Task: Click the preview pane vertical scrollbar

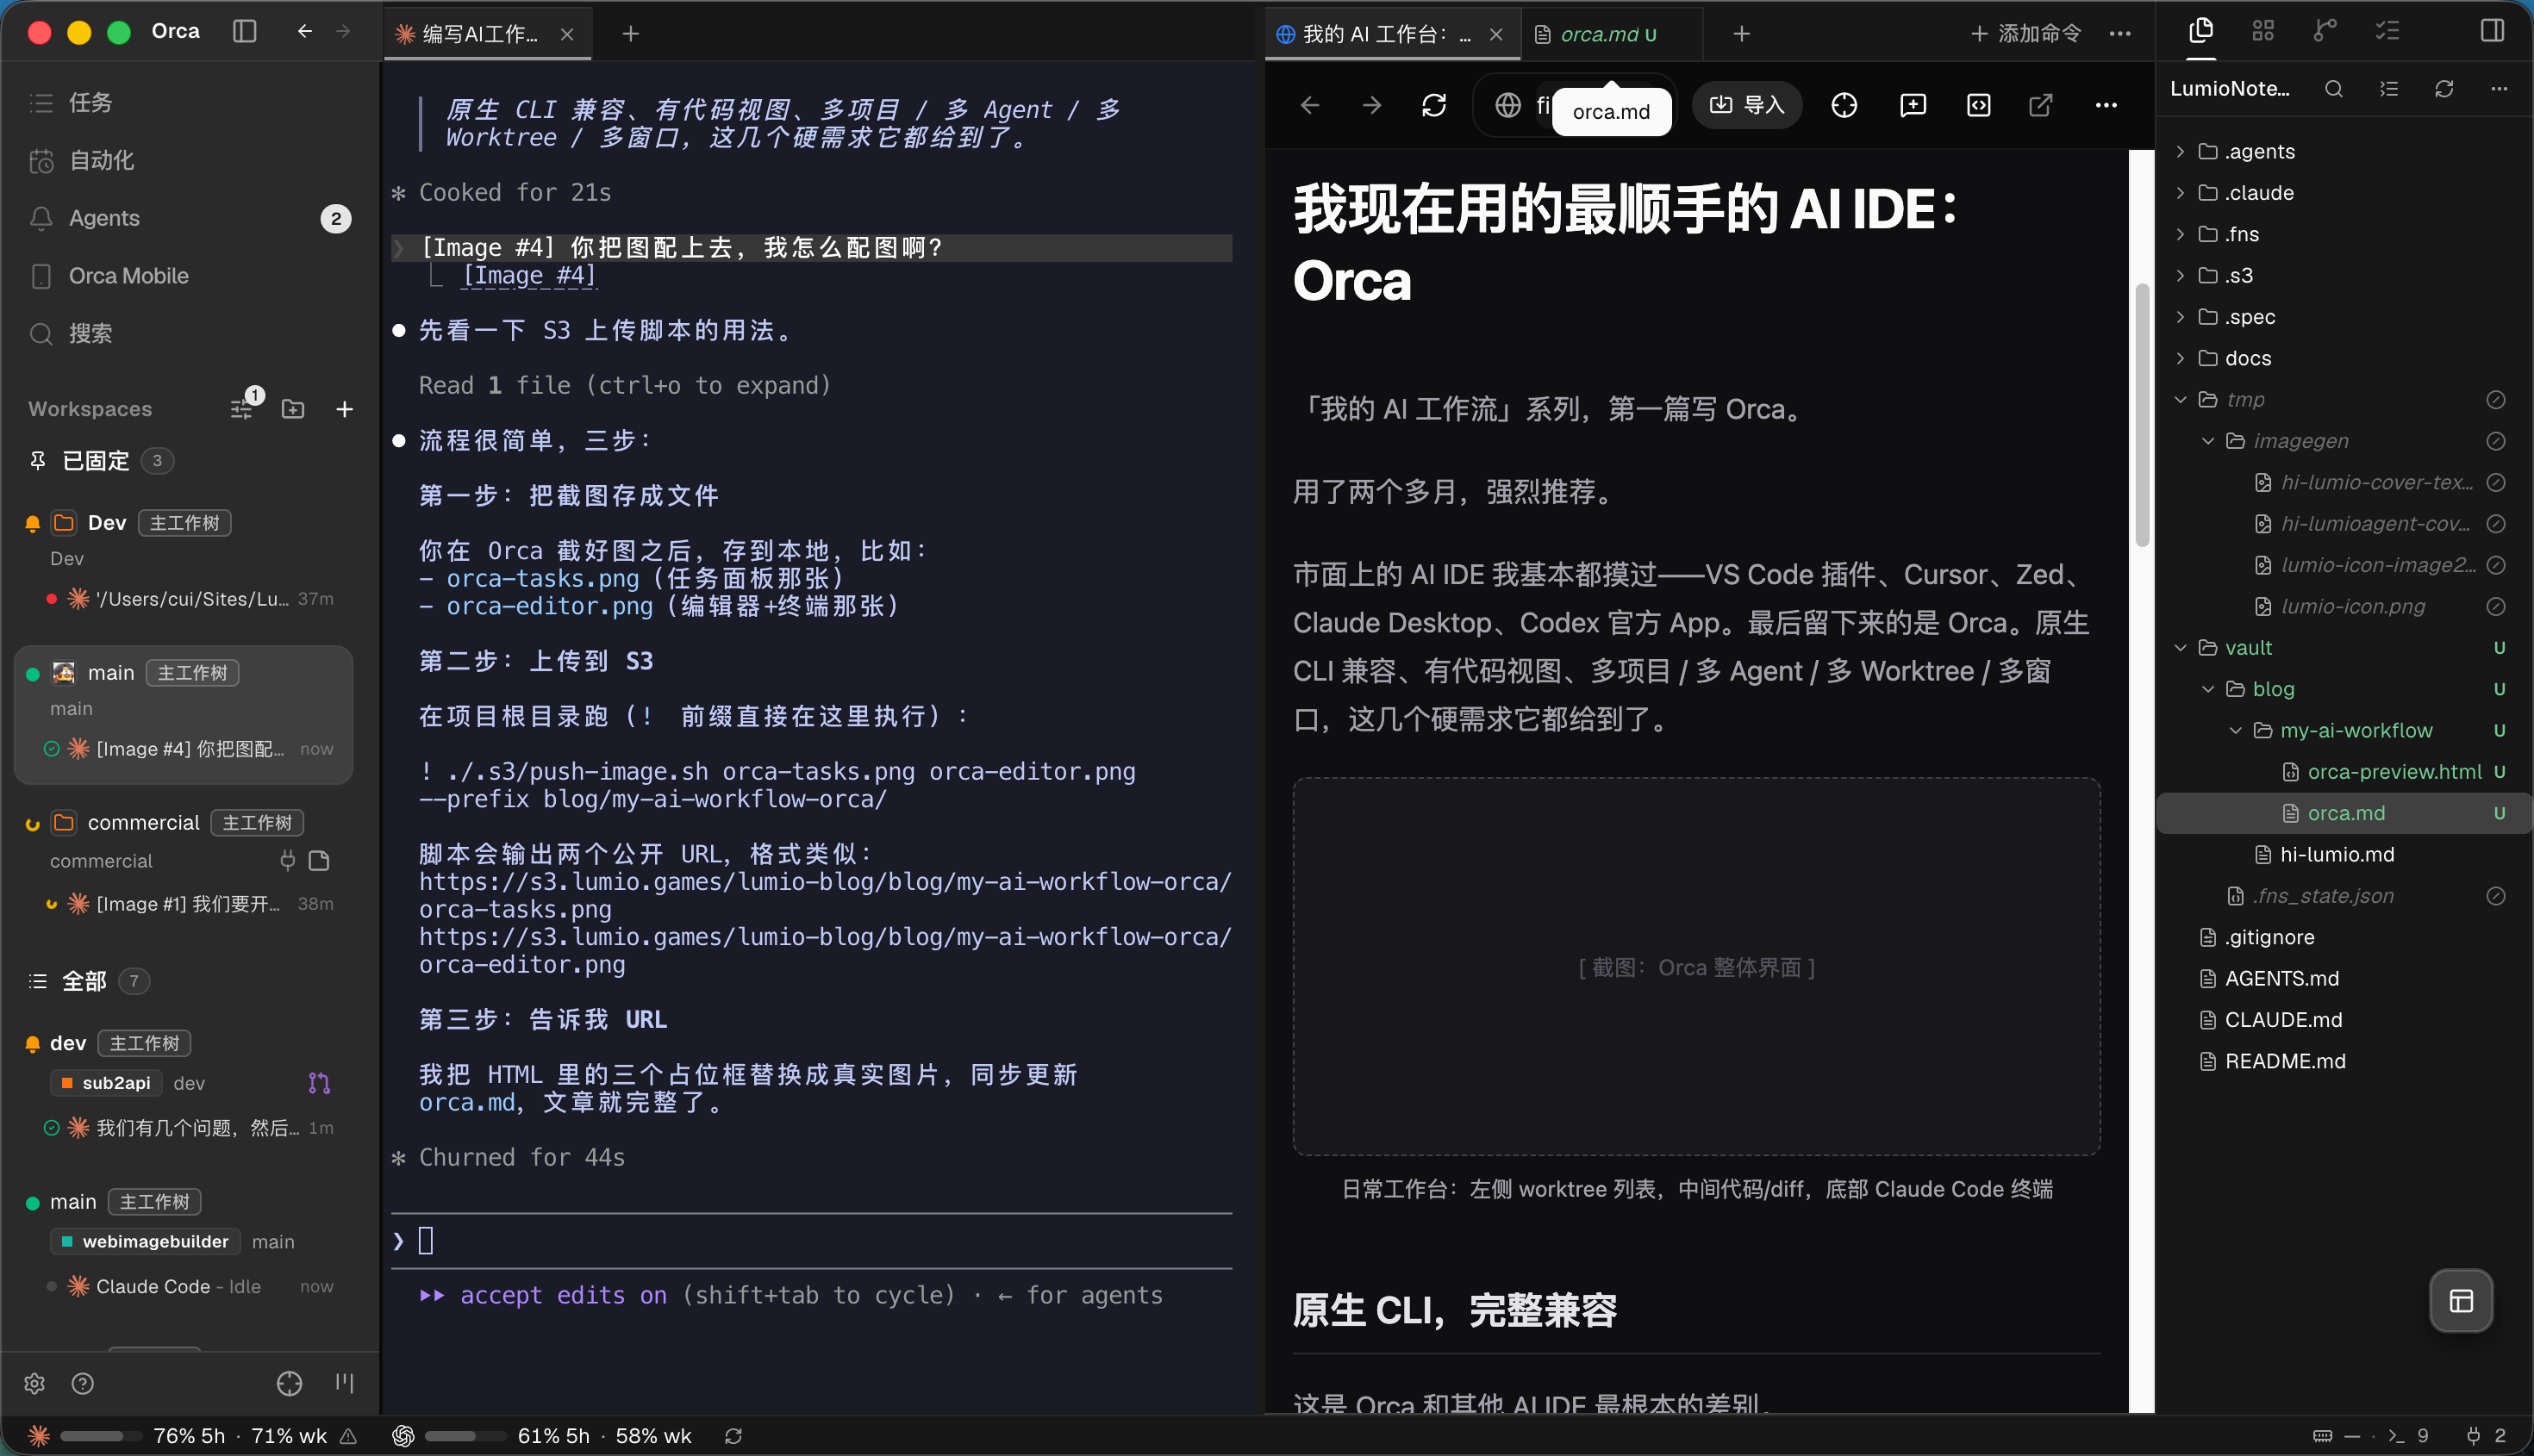Action: coord(2142,415)
